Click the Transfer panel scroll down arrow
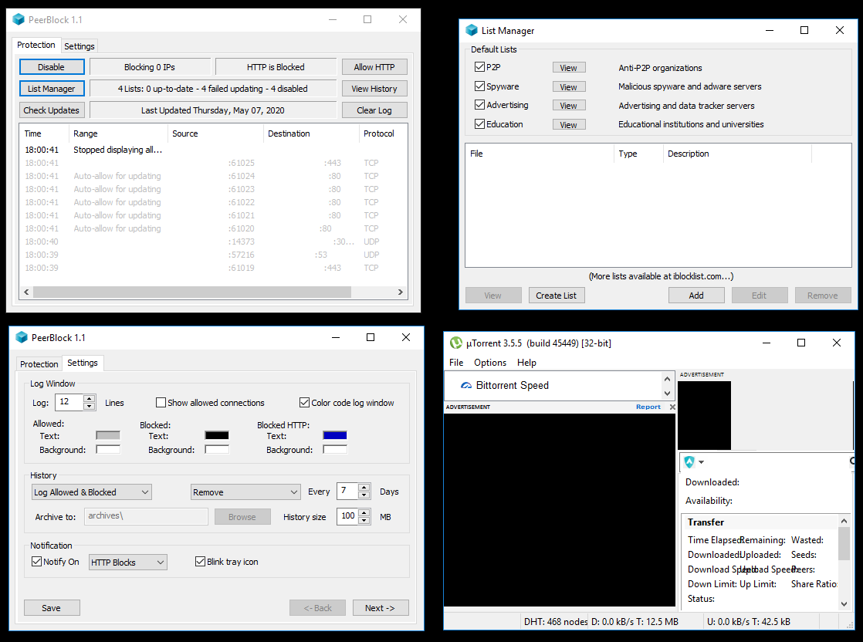The height and width of the screenshot is (642, 863). [x=844, y=604]
